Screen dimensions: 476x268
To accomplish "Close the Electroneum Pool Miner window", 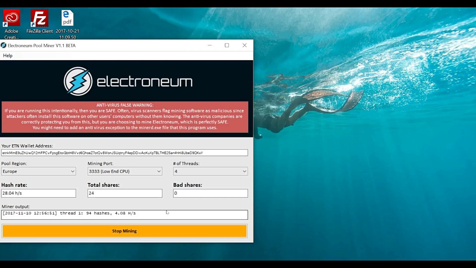I will coord(244,45).
